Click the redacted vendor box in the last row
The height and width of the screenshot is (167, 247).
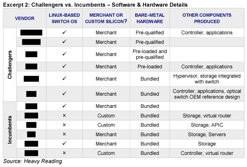pyautogui.click(x=31, y=153)
